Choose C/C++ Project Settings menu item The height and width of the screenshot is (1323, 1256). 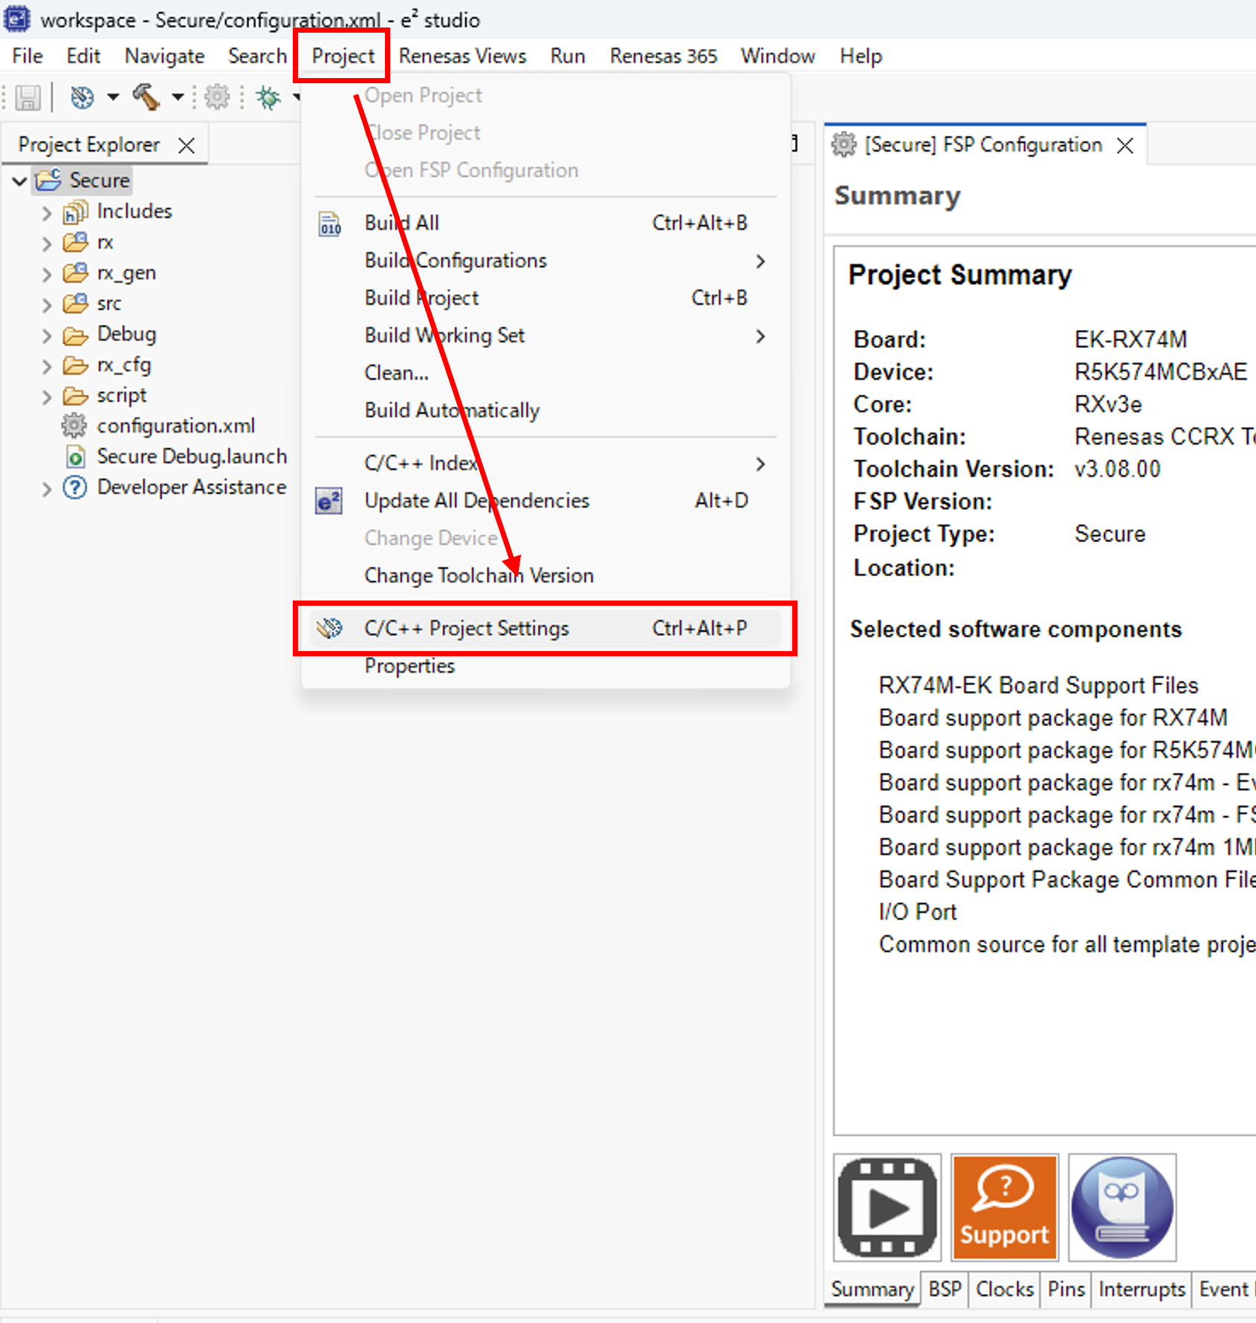coord(546,629)
